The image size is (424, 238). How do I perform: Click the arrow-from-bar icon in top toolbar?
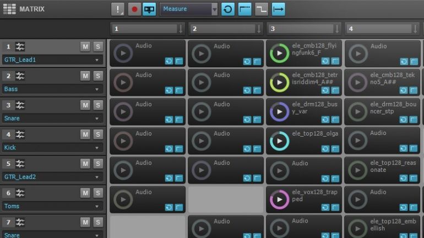[x=279, y=9]
